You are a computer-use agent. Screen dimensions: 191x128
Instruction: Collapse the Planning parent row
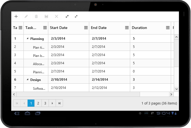27,39
